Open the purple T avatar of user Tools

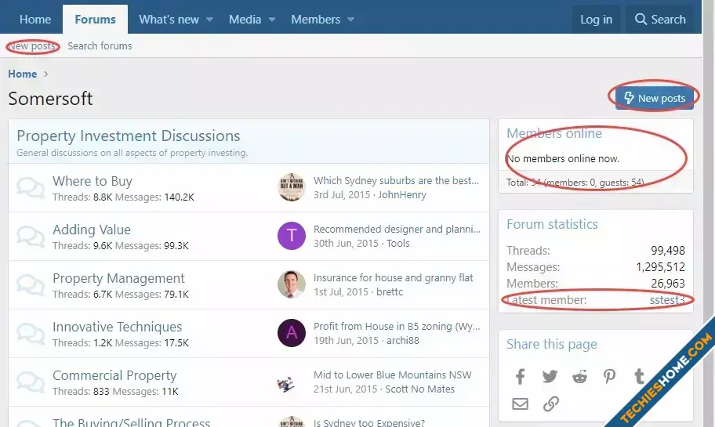tap(292, 236)
